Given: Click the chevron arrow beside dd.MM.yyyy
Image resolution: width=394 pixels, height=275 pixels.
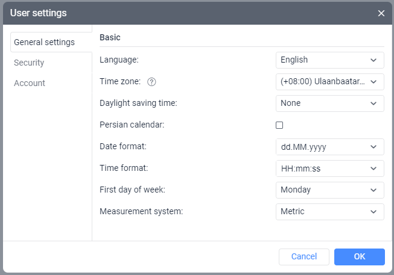Looking at the screenshot, I should coord(373,147).
